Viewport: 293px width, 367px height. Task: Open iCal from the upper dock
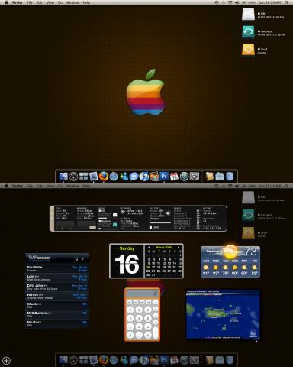pos(174,177)
